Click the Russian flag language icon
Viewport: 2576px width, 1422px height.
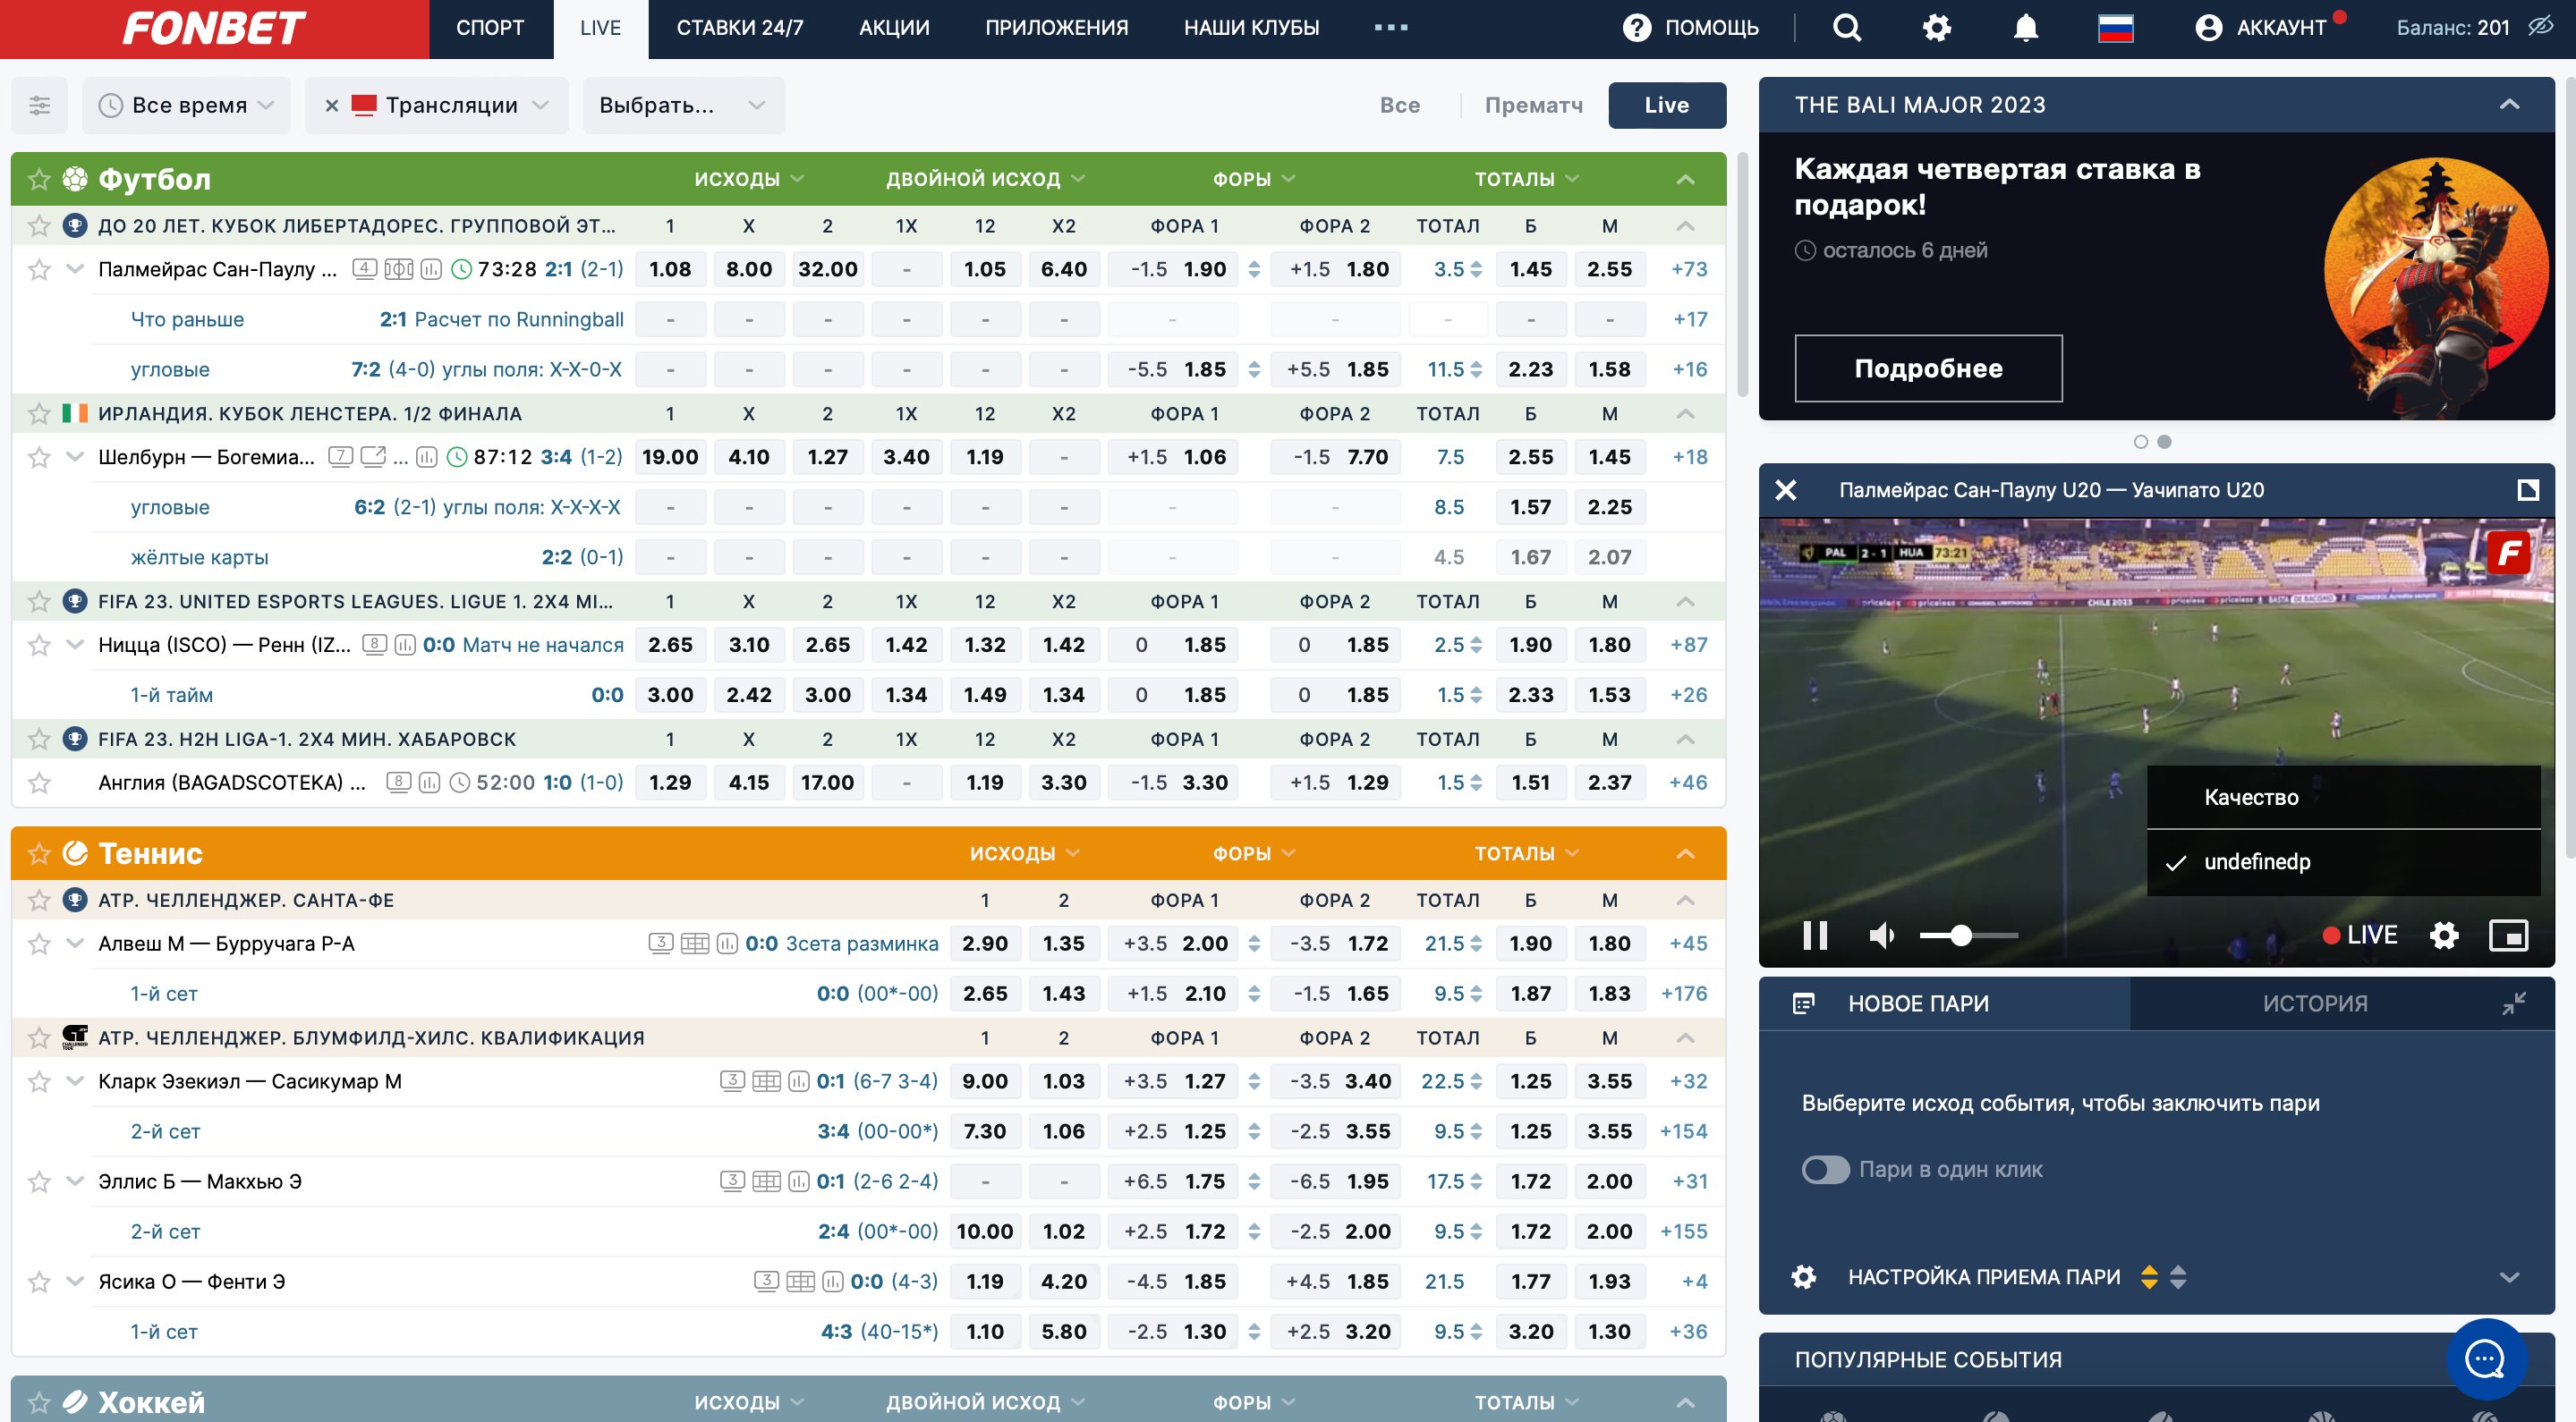2115,28
